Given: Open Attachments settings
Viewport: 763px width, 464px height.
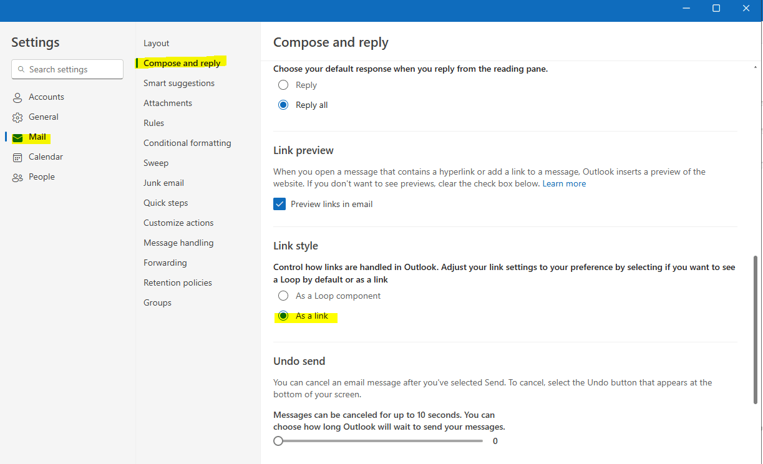Looking at the screenshot, I should (168, 103).
